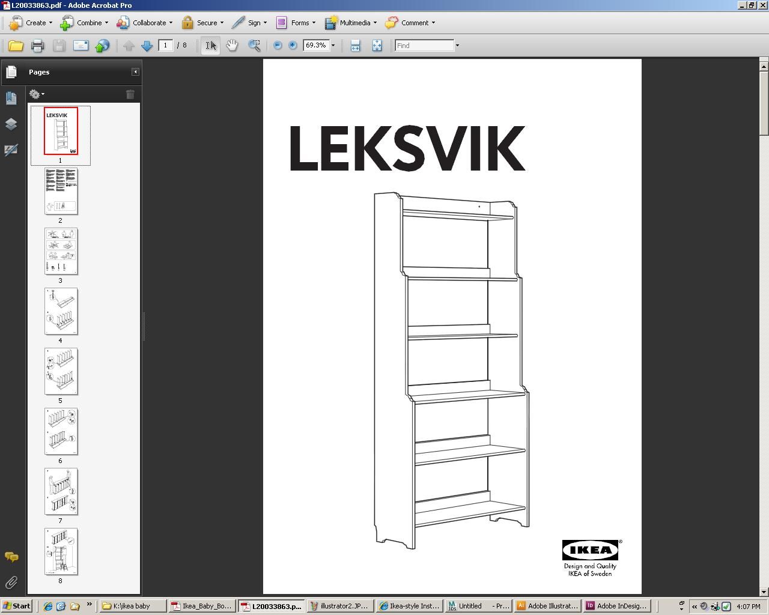
Task: Open the Multimedia menu
Action: [x=351, y=23]
